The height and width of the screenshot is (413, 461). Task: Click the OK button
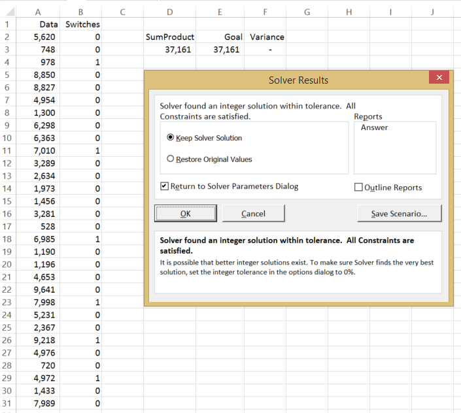point(185,214)
